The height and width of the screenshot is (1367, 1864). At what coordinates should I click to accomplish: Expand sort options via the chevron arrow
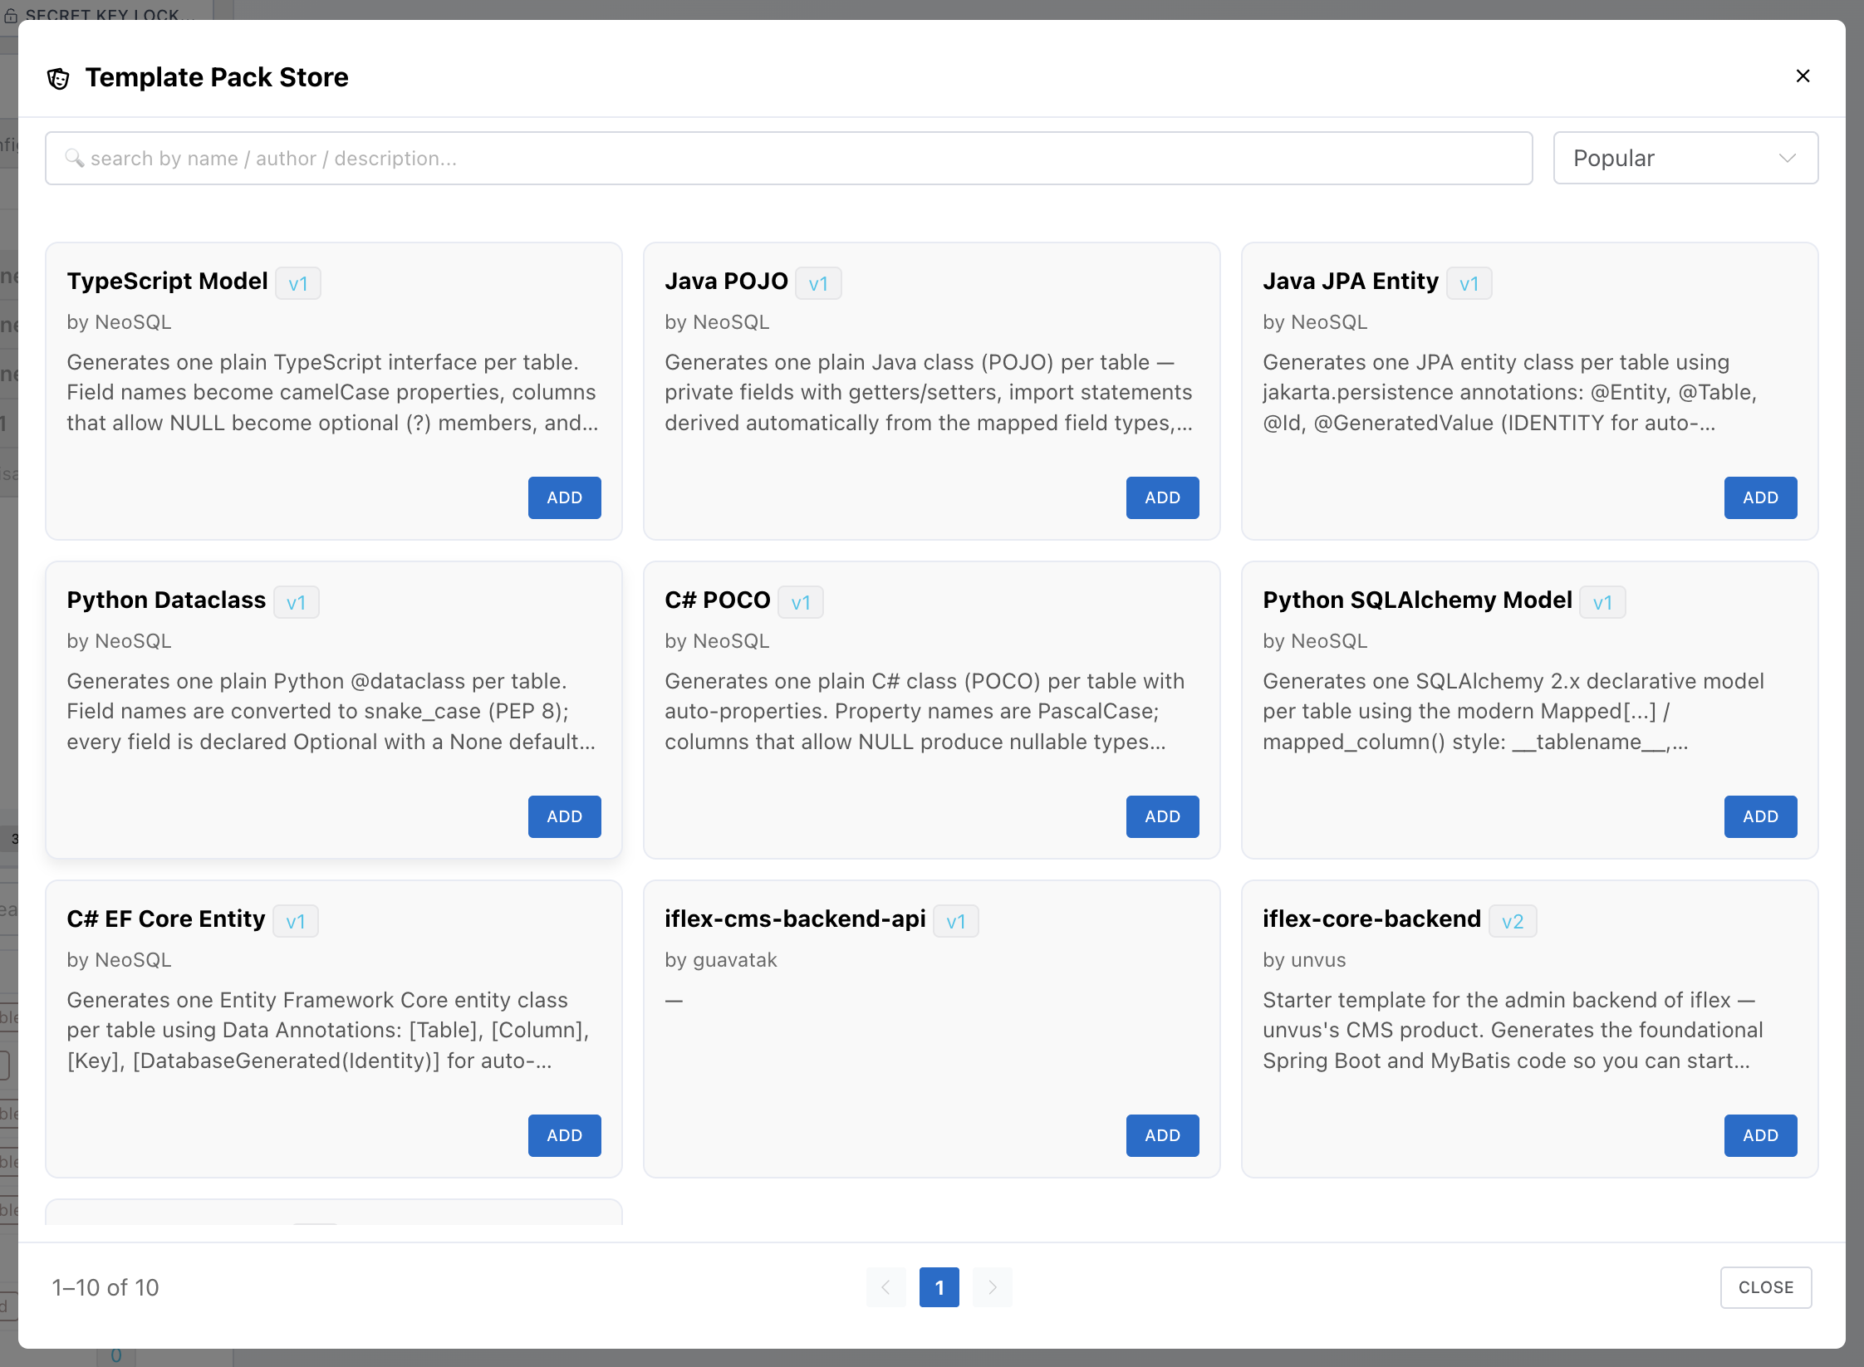[1788, 158]
